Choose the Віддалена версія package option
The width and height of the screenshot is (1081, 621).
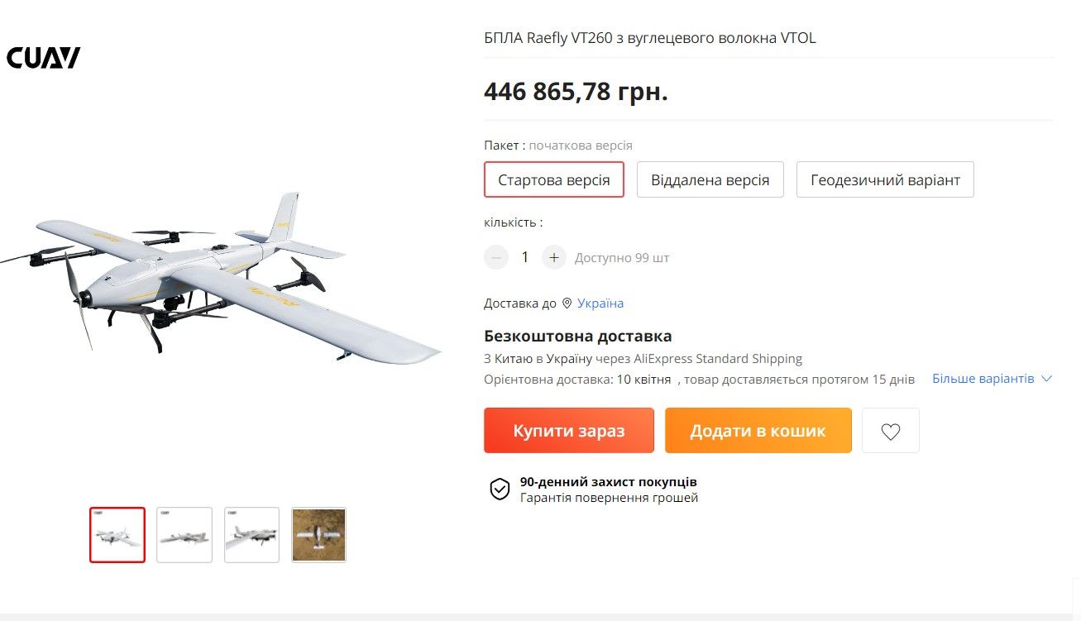pyautogui.click(x=710, y=179)
